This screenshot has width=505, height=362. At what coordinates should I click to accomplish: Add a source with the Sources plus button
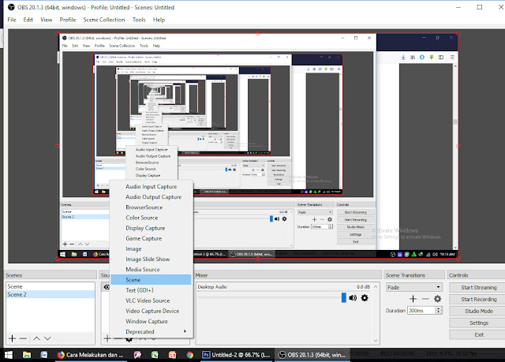click(x=107, y=338)
